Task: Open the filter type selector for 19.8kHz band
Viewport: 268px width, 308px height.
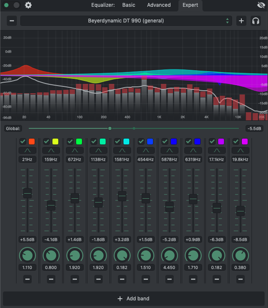Action: click(x=241, y=150)
